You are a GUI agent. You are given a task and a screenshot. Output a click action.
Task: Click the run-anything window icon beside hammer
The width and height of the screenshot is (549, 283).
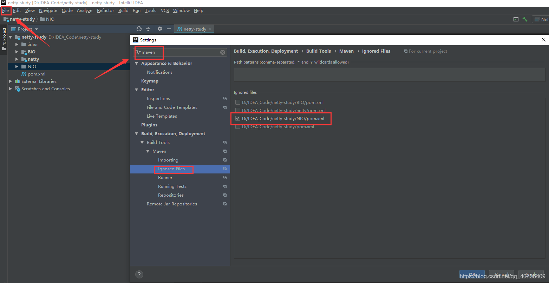coord(516,19)
